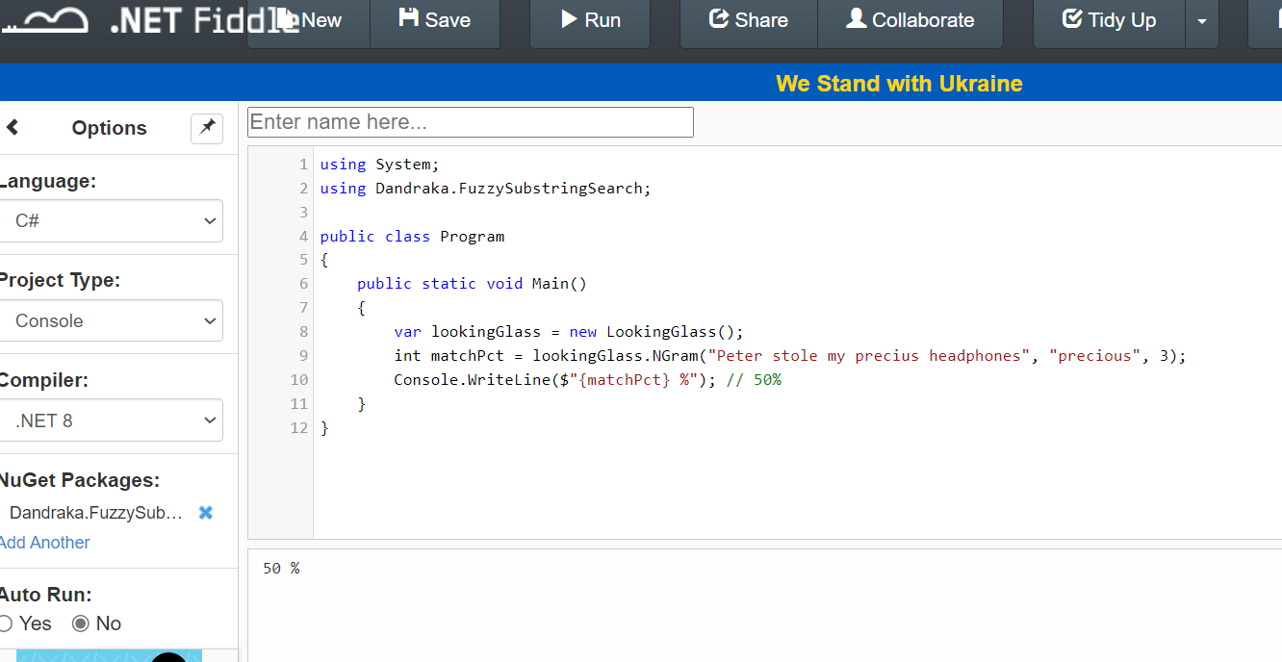Screen dimensions: 1282x662
Task: Expand the Compiler dropdown showing .NET 8
Action: click(x=112, y=420)
